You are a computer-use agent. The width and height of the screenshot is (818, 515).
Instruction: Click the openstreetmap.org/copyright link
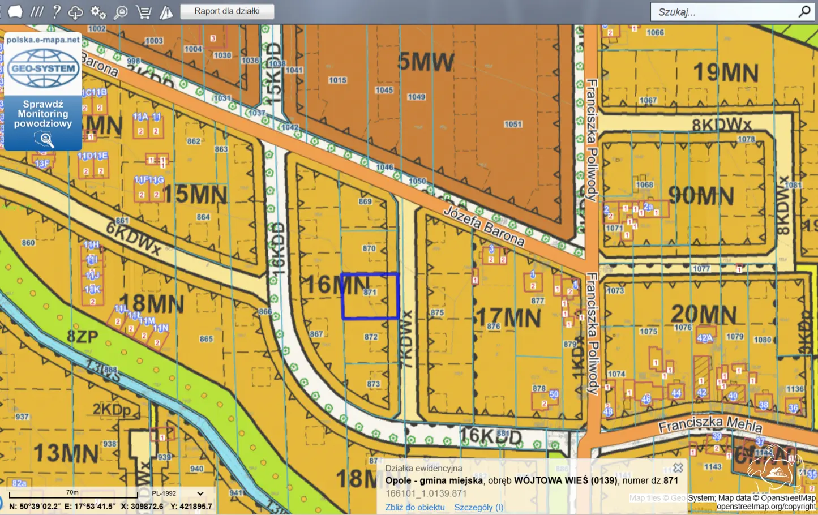tap(766, 507)
